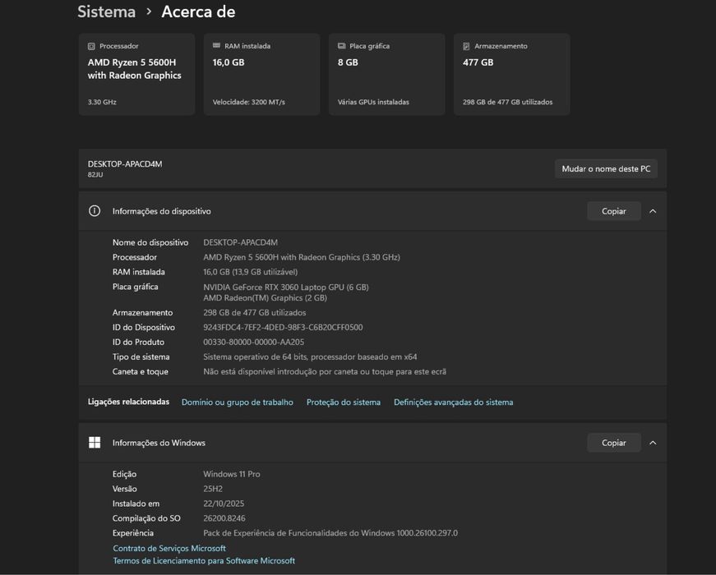Copy the device information
The image size is (716, 575).
coord(614,211)
